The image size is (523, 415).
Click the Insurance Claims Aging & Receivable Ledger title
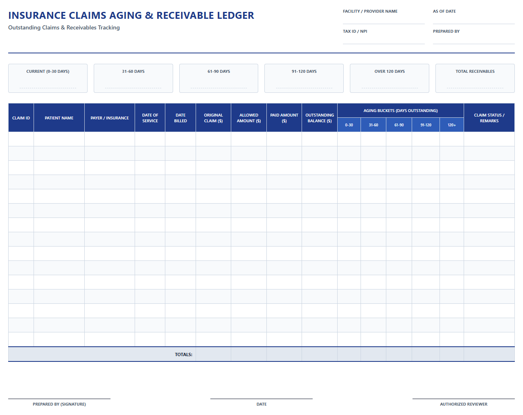(x=131, y=16)
